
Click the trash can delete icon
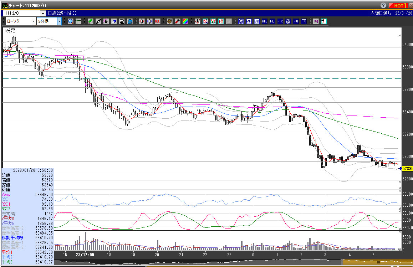(x=129, y=21)
